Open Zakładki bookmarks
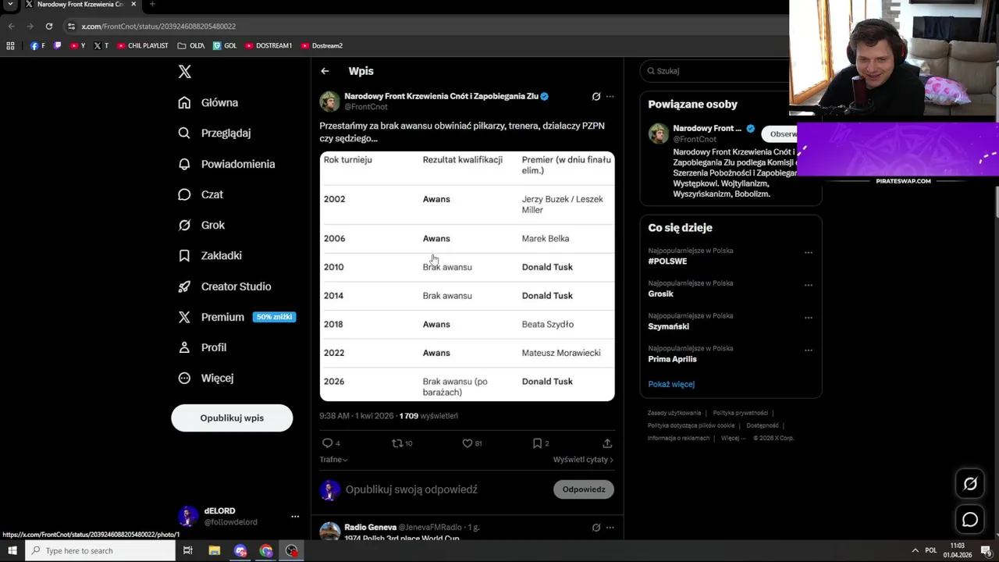The image size is (999, 562). pos(210,255)
